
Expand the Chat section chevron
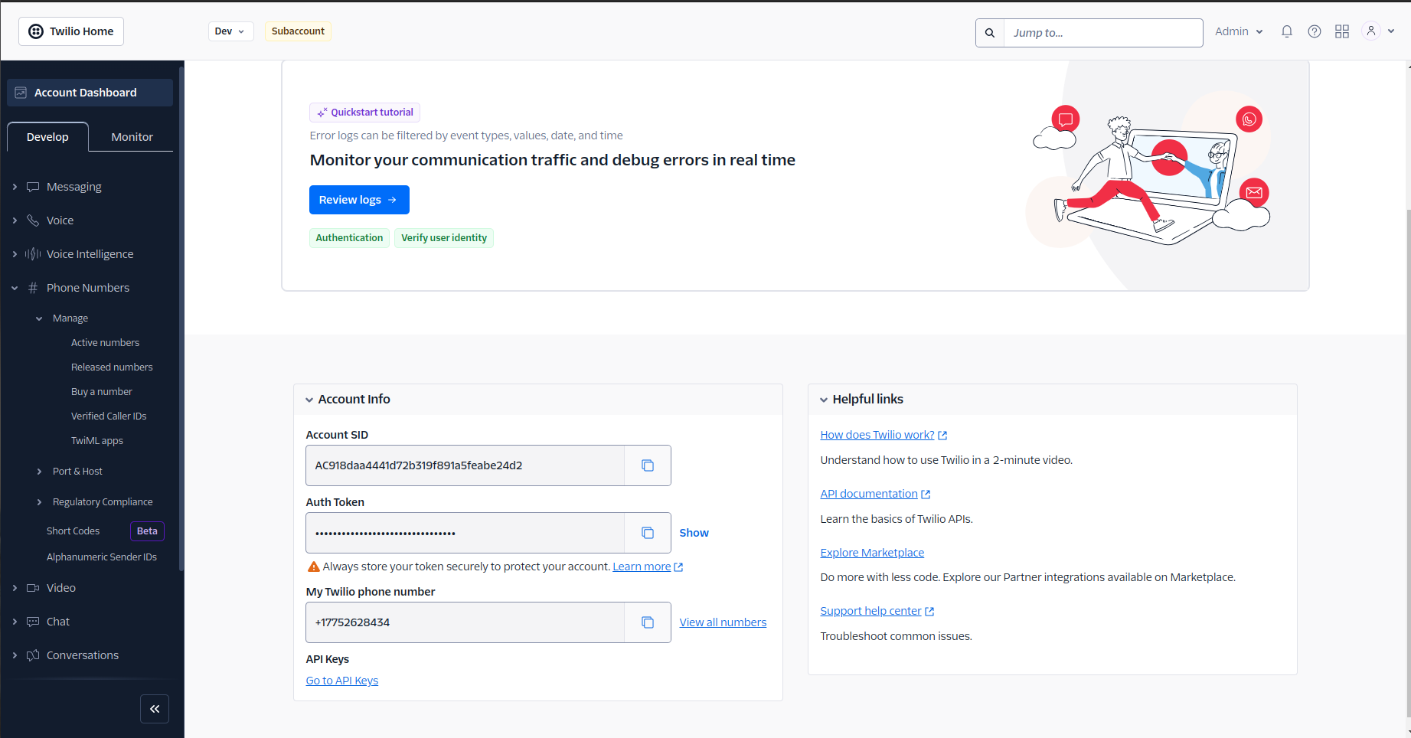tap(15, 622)
